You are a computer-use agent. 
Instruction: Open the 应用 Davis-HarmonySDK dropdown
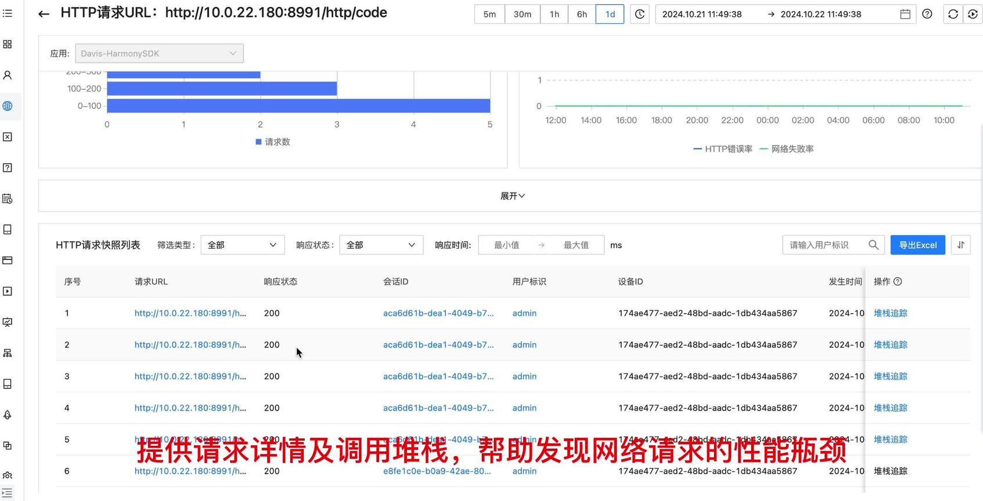(x=159, y=53)
